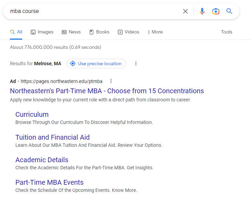Clear the search box with X icon
Screen dimensions: 251x197
click(185, 11)
